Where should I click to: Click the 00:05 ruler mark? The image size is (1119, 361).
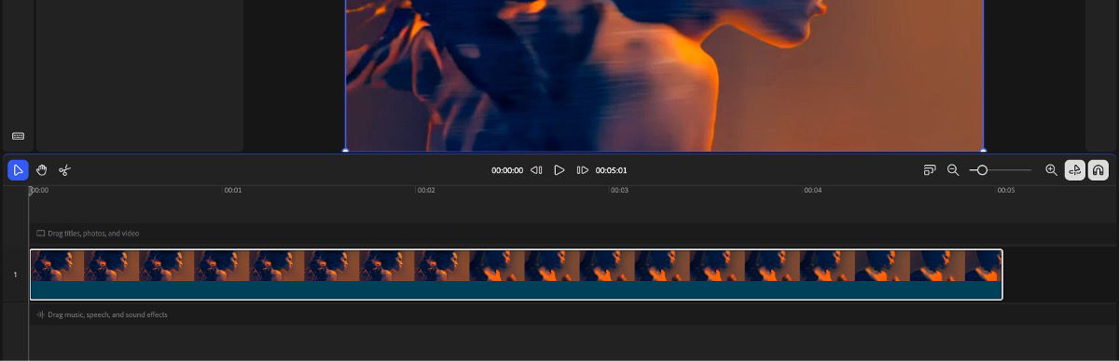(1006, 190)
